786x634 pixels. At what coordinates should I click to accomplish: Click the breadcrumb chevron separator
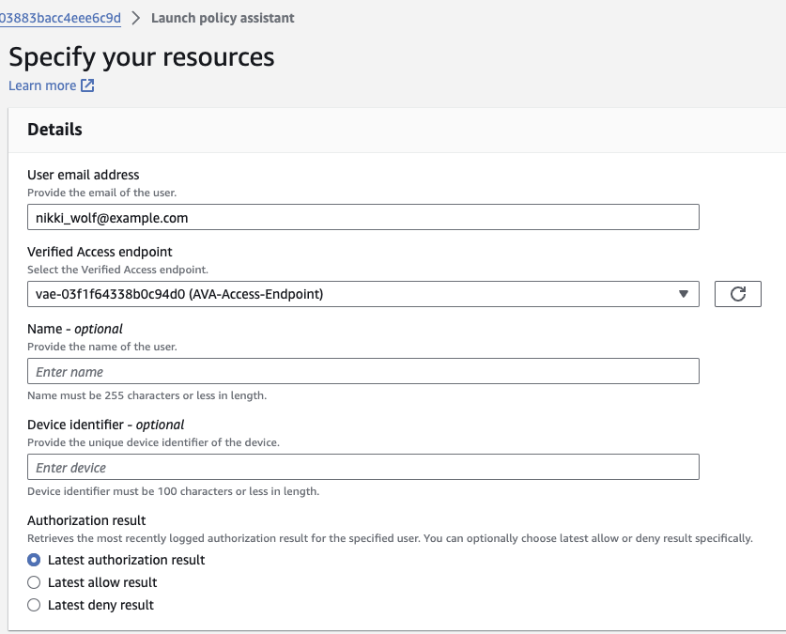tap(134, 17)
